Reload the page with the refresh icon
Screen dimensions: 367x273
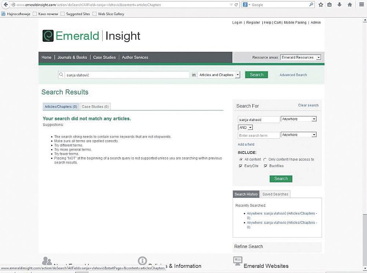236,5
